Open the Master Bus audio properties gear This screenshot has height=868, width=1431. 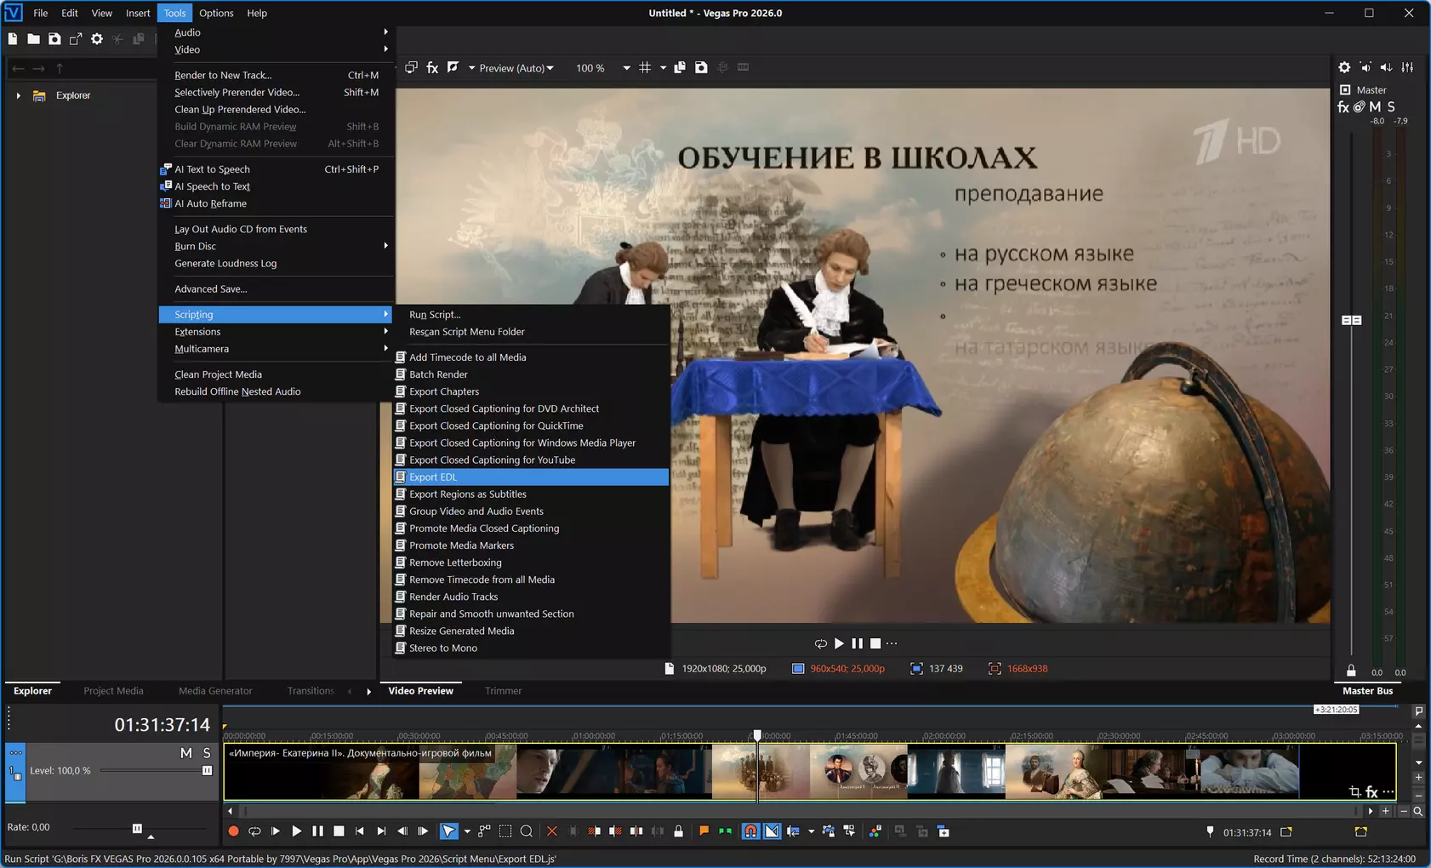click(1344, 67)
